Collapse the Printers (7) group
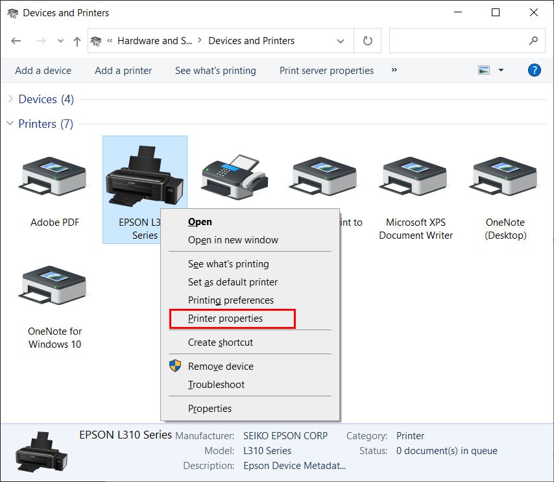Viewport: 554px width, 482px height. [10, 123]
